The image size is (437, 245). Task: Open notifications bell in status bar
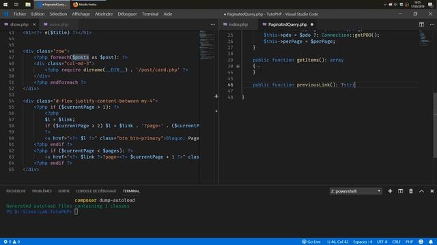(x=431, y=242)
